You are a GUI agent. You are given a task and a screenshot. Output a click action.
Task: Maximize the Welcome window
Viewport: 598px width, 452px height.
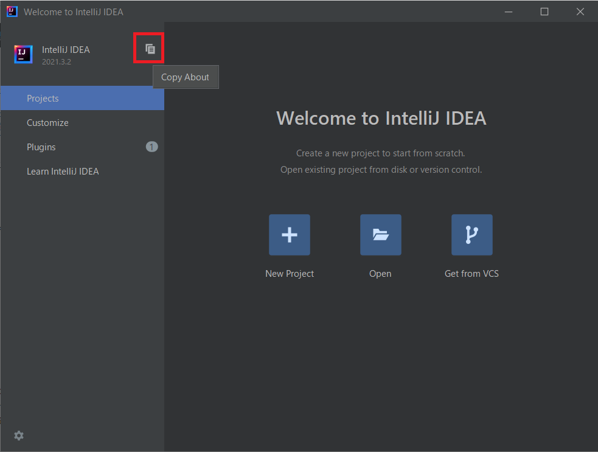[x=544, y=12]
